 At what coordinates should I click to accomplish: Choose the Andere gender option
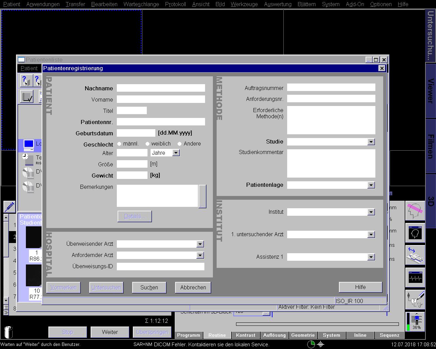[180, 144]
